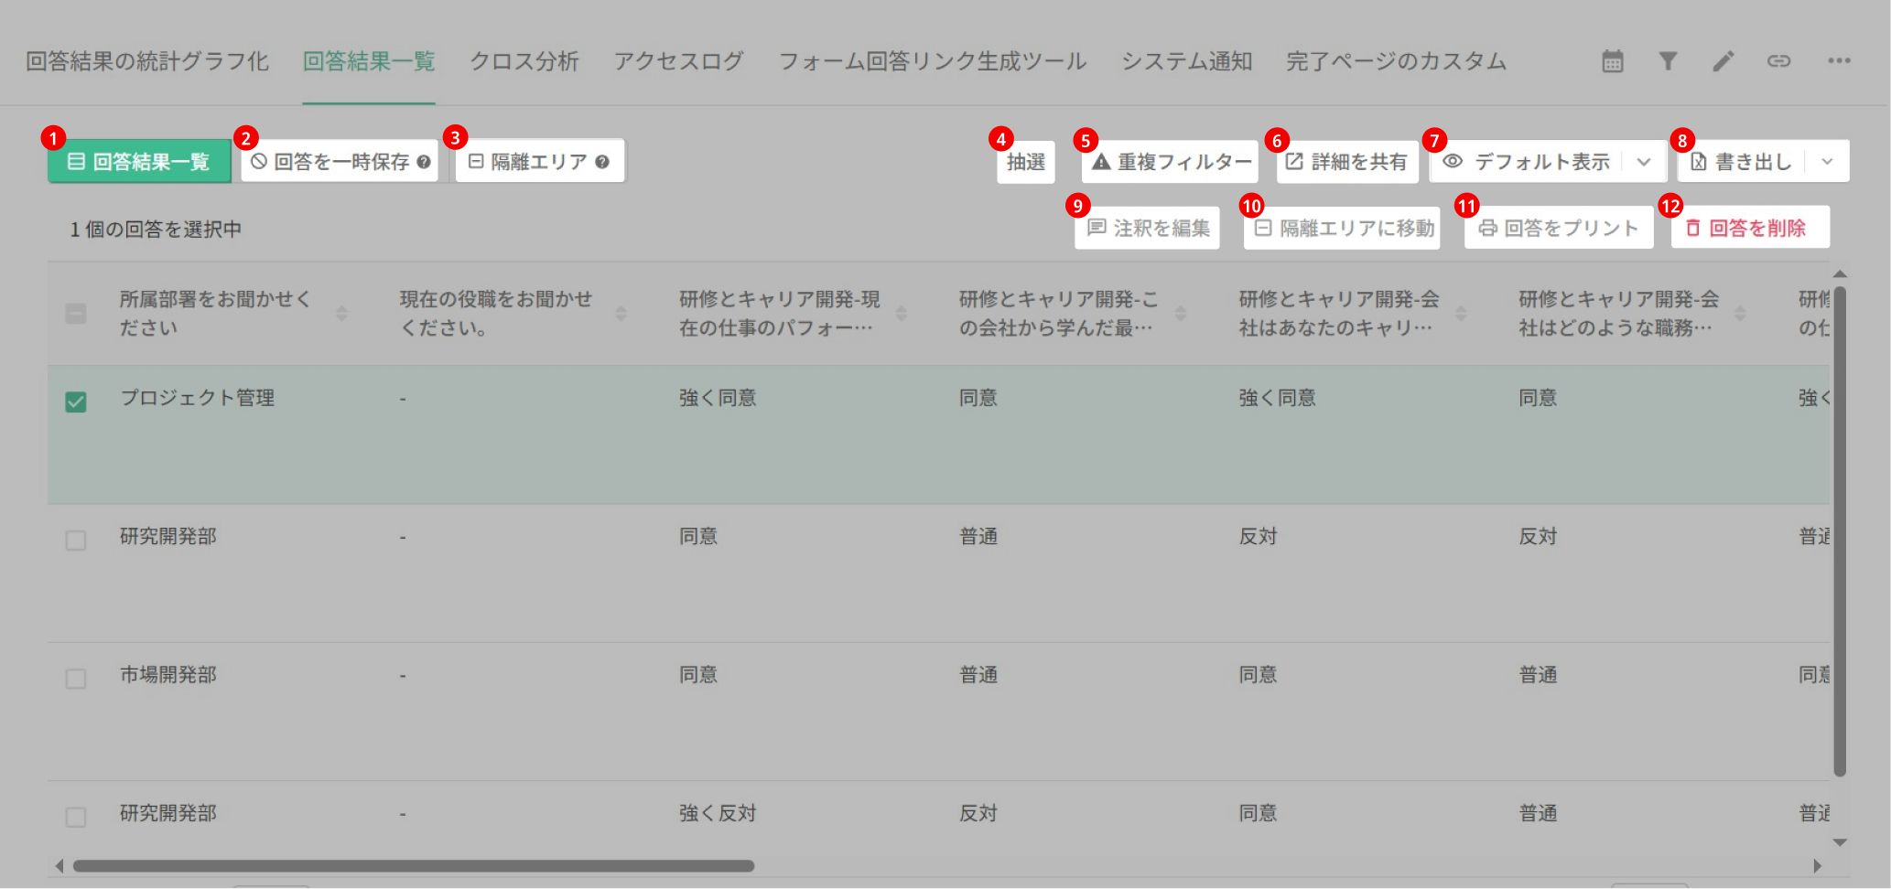This screenshot has width=1891, height=889.
Task: Open the calendar icon in top toolbar
Action: coord(1613,61)
